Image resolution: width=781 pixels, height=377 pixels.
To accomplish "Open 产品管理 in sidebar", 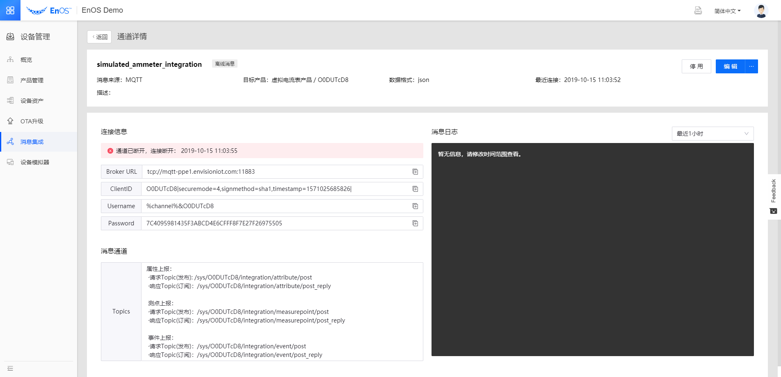I will [x=32, y=80].
